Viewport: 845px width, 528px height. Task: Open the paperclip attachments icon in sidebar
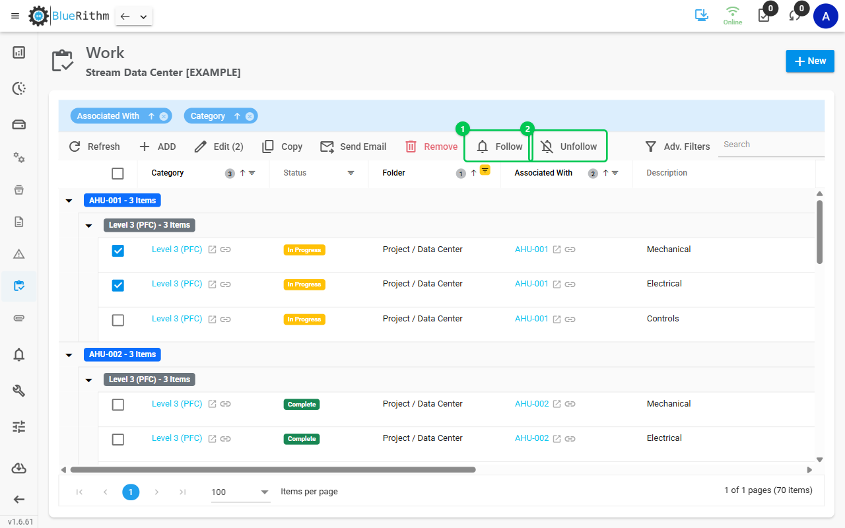(x=19, y=318)
